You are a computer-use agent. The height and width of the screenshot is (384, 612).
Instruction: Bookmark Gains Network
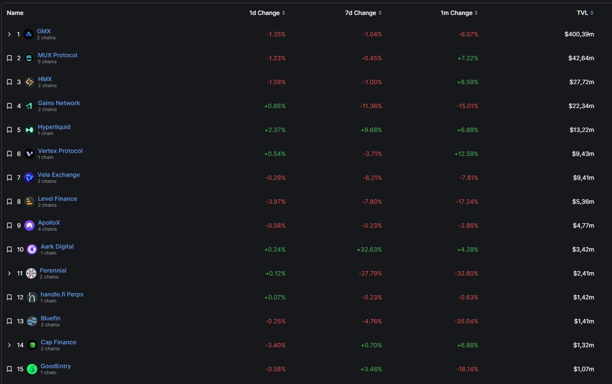(x=9, y=106)
